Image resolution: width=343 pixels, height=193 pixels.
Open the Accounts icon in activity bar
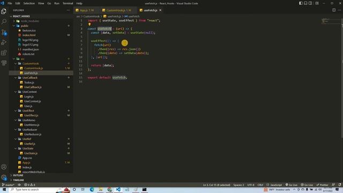[x=4, y=167]
